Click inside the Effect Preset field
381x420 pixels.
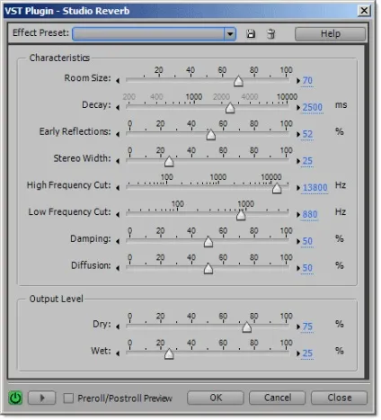pyautogui.click(x=148, y=34)
